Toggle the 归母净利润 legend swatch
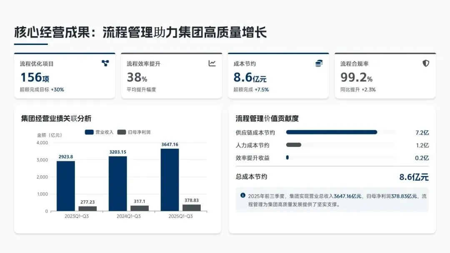Screen dimensions: 450x253 click(122, 132)
